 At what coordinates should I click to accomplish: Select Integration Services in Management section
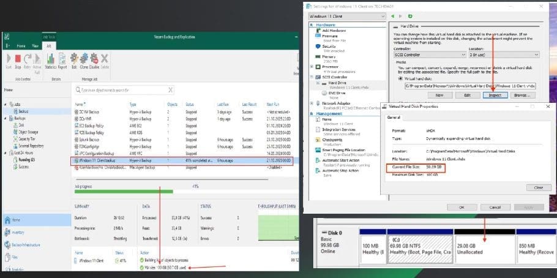338,129
